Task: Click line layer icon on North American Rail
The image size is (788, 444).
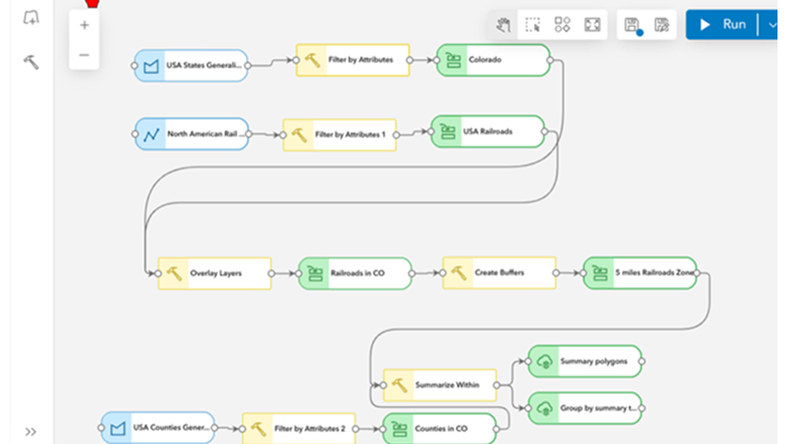Action: pos(151,135)
